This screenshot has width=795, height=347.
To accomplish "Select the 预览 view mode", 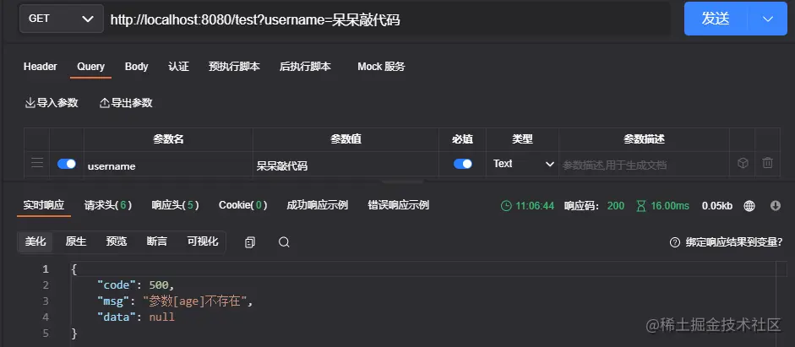I will tap(117, 241).
